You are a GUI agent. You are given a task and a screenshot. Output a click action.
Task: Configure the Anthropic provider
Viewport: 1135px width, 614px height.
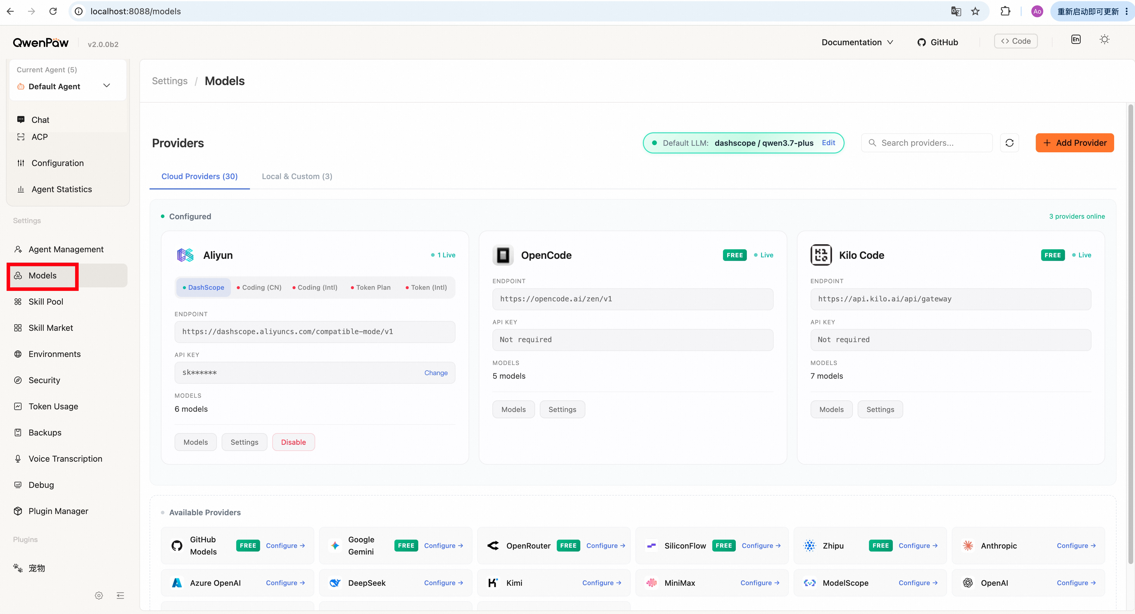(x=1076, y=545)
